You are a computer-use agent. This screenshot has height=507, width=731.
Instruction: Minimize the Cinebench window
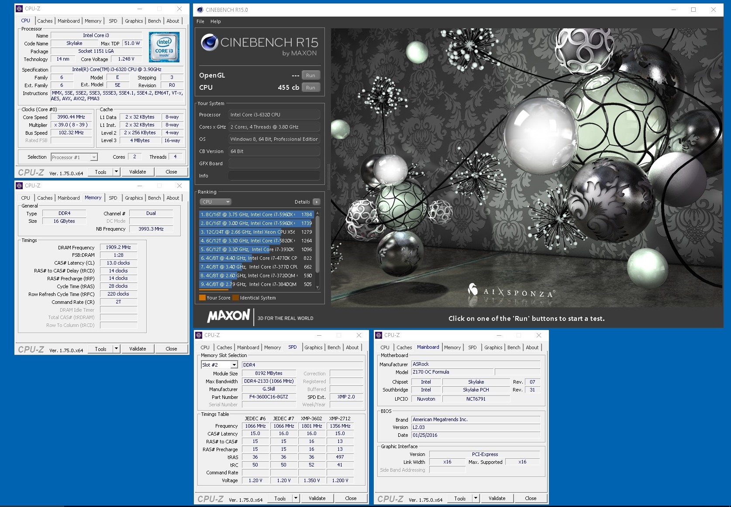(674, 10)
